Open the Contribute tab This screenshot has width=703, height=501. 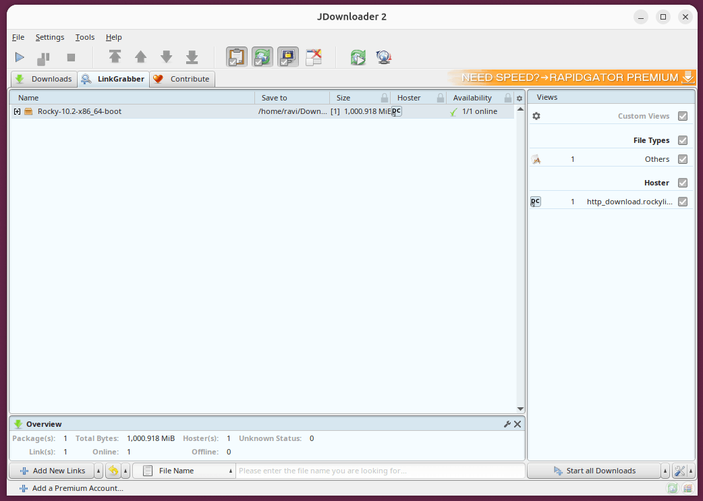(x=182, y=79)
